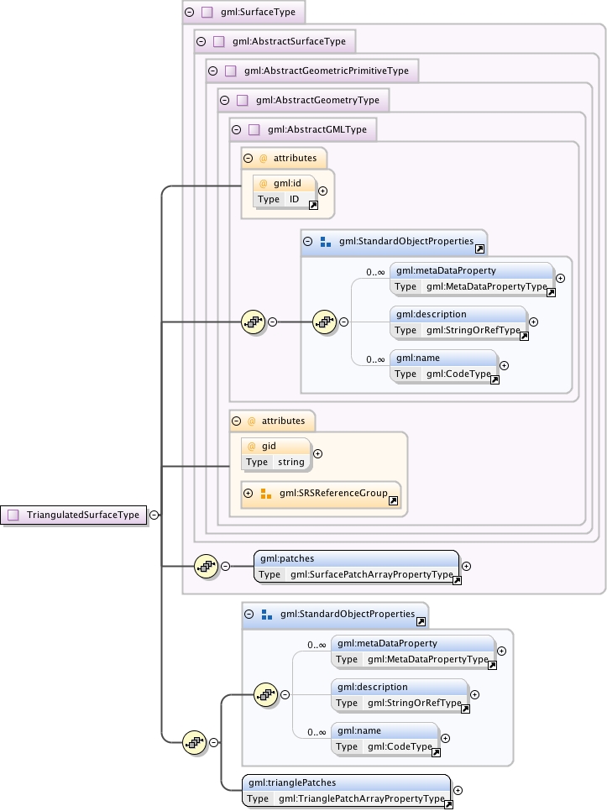Follow link arrow on lower gml:StandardObjectProperties header
Image resolution: width=607 pixels, height=811 pixels.
pos(421,622)
